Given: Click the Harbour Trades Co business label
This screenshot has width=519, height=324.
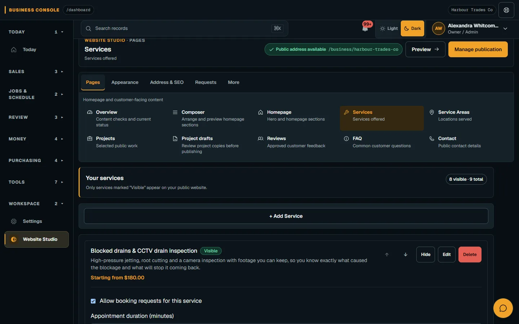Looking at the screenshot, I should 472,10.
